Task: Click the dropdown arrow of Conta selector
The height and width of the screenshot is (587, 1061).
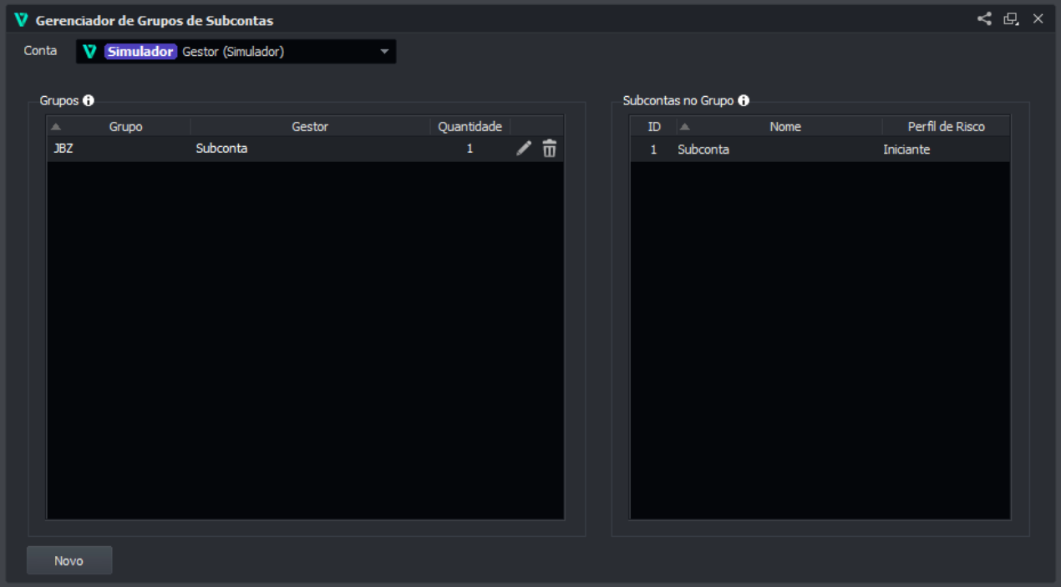Action: click(384, 52)
